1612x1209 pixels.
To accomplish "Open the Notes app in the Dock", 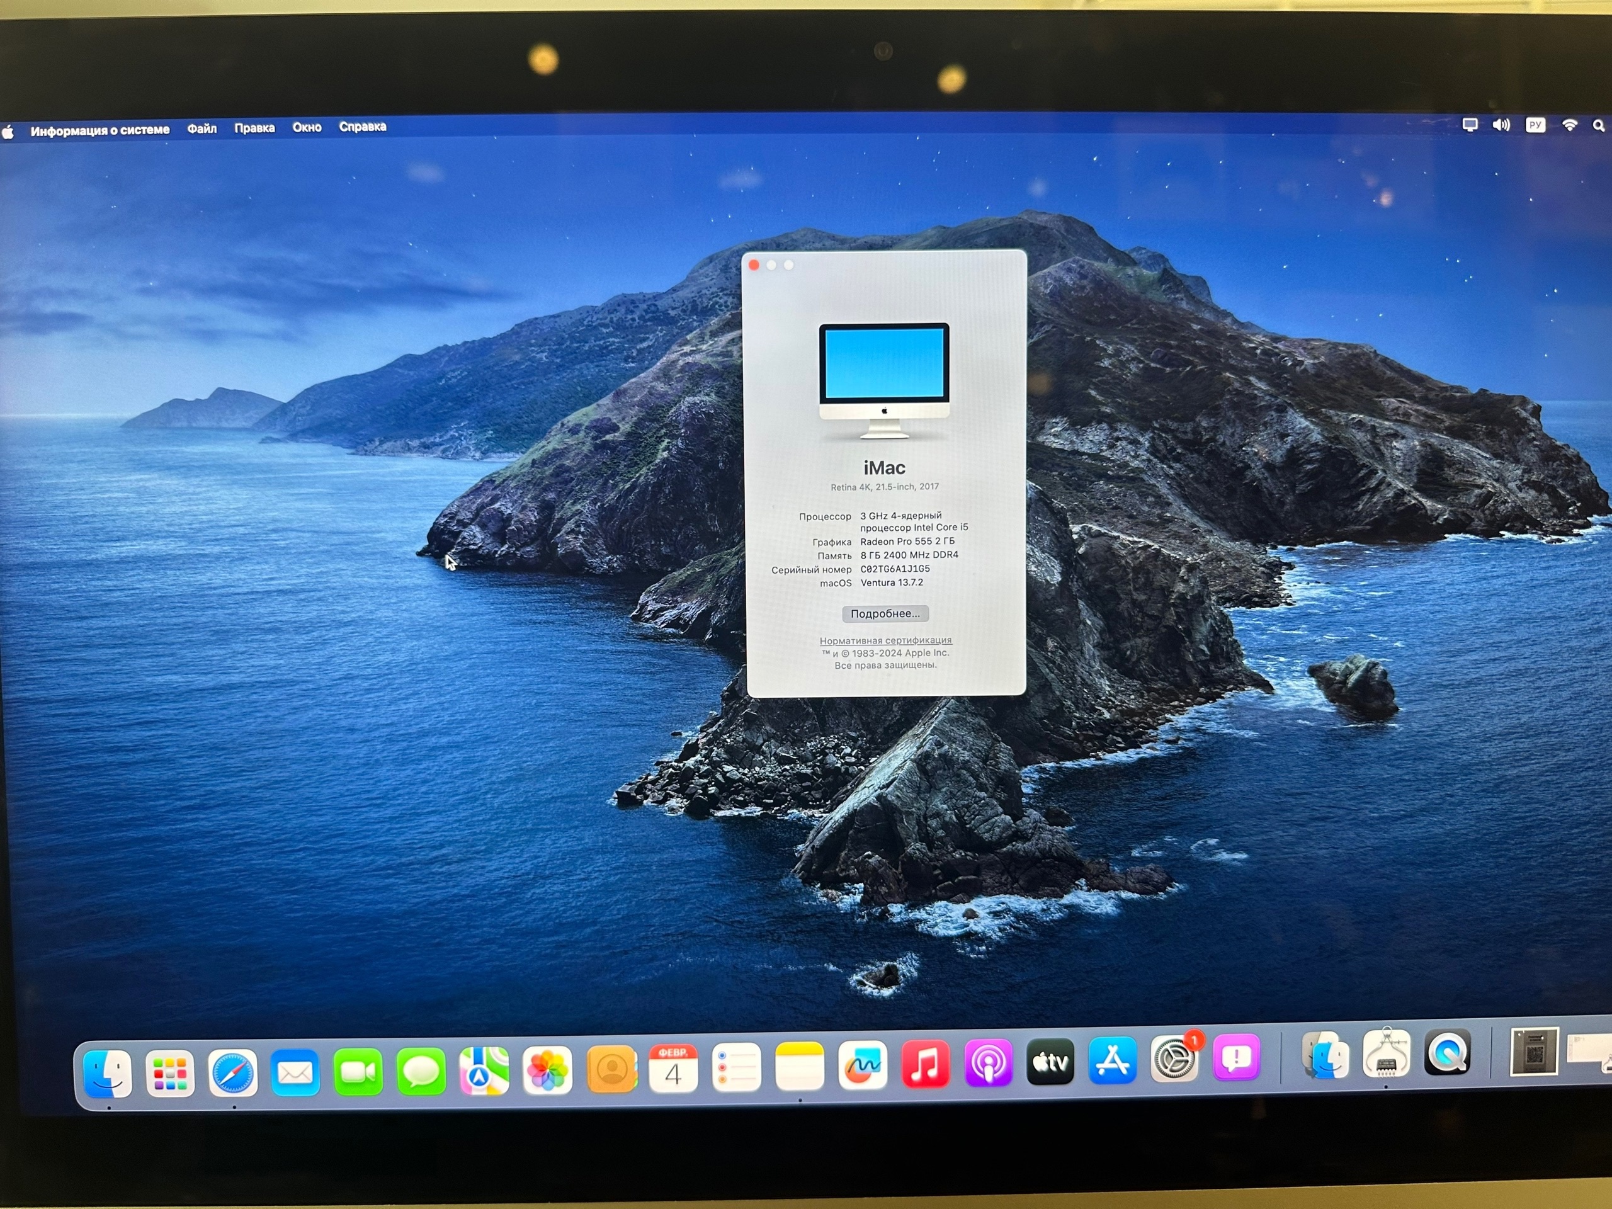I will point(800,1067).
